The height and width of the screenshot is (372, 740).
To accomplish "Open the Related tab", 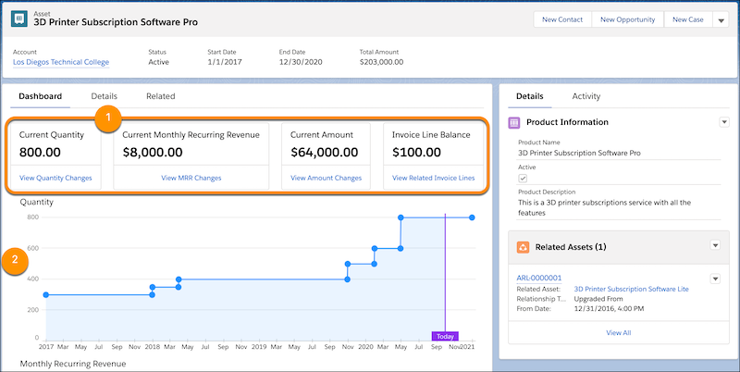I will tap(160, 96).
